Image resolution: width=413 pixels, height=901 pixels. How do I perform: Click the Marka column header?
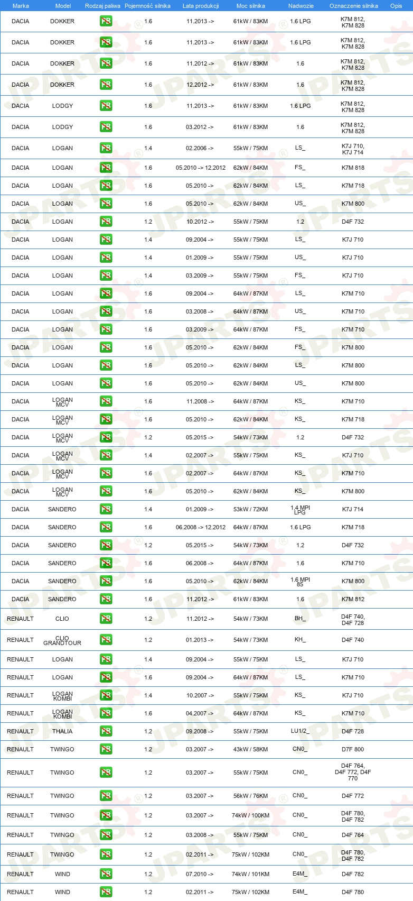[x=21, y=6]
